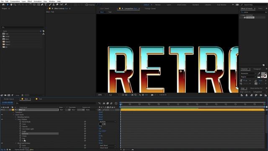The height and width of the screenshot is (151, 268).
Task: Select the Pan Behind anchor tool
Action: pyautogui.click(x=34, y=5)
